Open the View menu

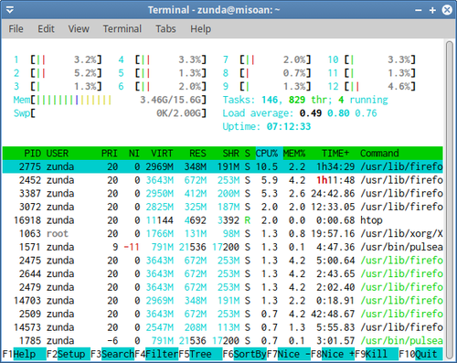pyautogui.click(x=79, y=29)
